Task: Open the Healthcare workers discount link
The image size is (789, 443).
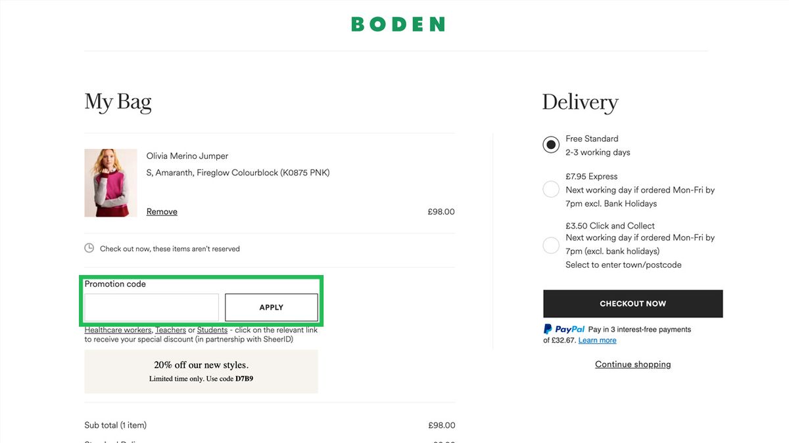Action: pyautogui.click(x=117, y=329)
